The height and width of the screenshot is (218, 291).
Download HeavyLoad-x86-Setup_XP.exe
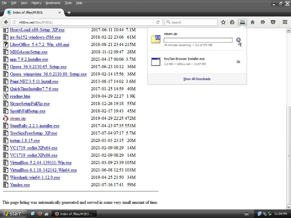click(x=37, y=30)
